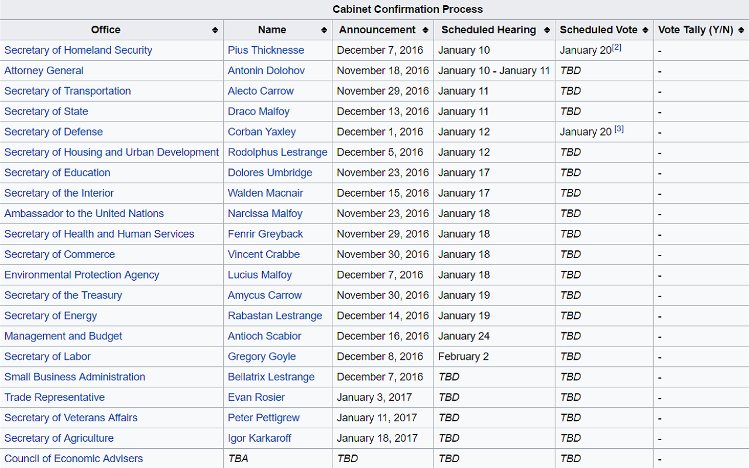Open Secretary of Defense link
This screenshot has height=468, width=749.
pos(53,132)
